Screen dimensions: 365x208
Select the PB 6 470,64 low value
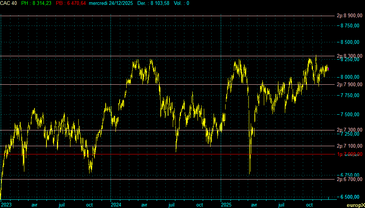click(x=70, y=3)
